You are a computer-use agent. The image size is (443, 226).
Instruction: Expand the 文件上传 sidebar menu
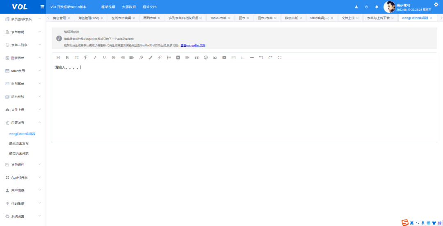[23, 110]
